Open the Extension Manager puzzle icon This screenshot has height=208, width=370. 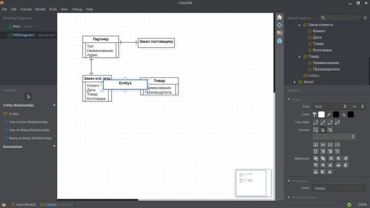coord(279,17)
